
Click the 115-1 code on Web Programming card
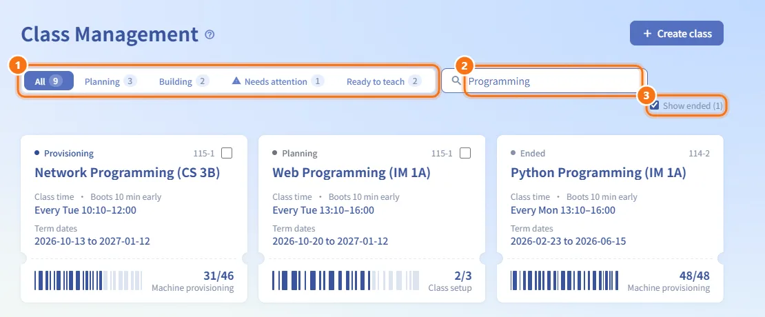(x=442, y=153)
